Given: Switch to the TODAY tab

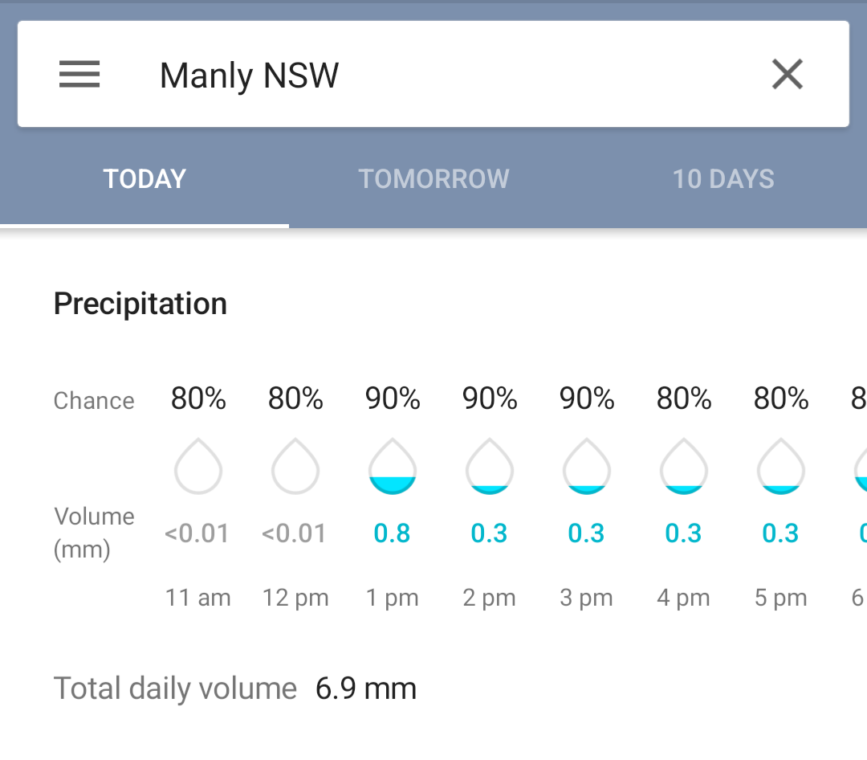Looking at the screenshot, I should tap(144, 179).
